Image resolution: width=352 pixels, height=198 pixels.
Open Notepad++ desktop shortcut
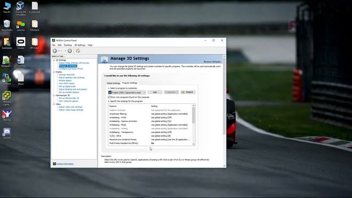(x=7, y=61)
